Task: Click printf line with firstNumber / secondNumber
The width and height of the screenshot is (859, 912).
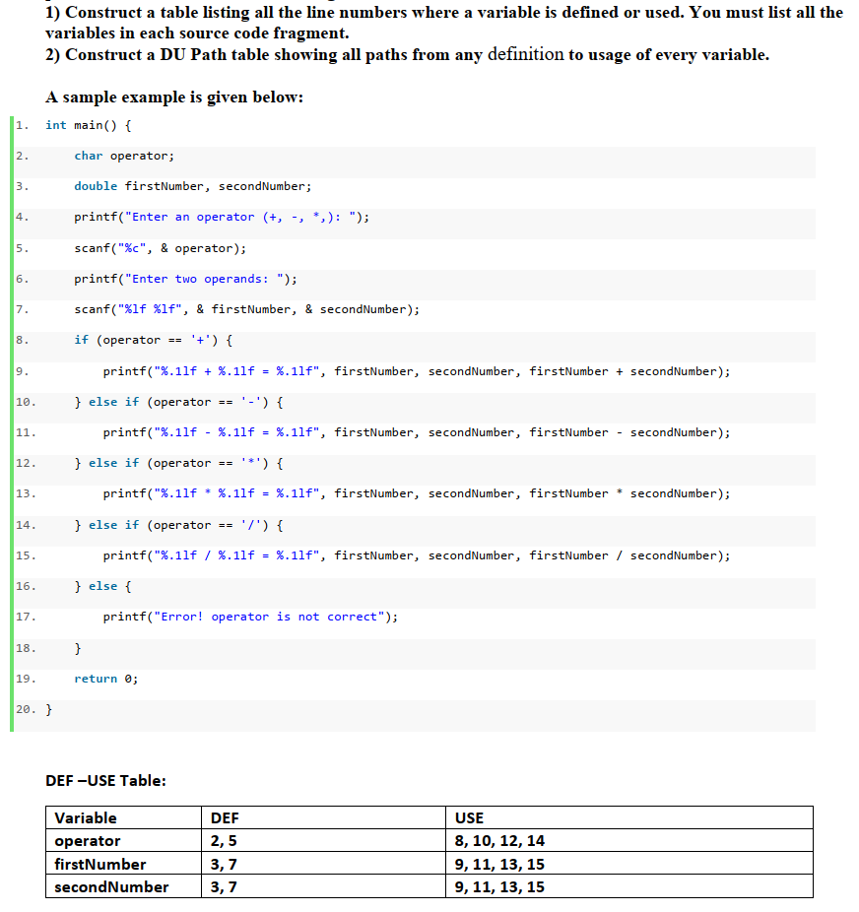Action: tap(417, 556)
